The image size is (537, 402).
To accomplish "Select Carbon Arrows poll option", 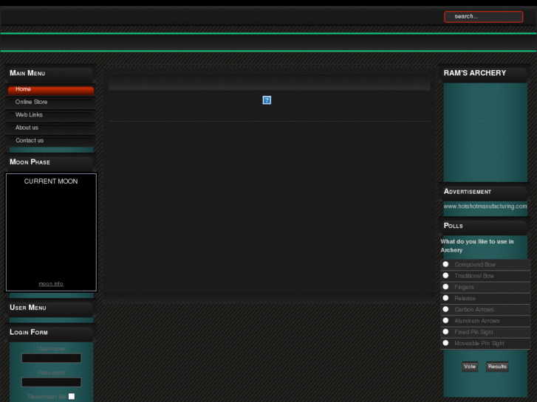I will [445, 309].
